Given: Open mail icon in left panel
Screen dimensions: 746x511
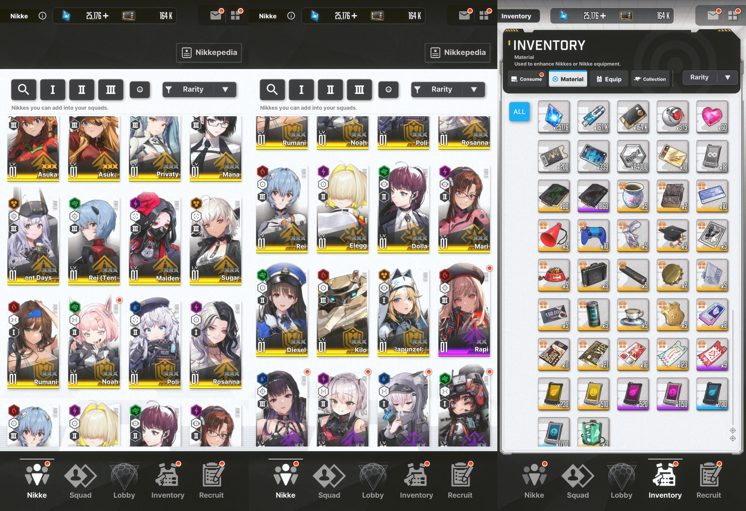Looking at the screenshot, I should click(x=216, y=16).
